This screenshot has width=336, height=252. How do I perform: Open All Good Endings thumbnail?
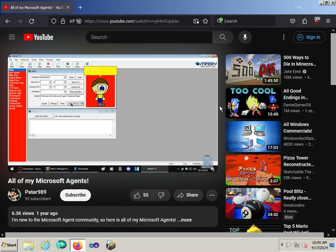(253, 103)
